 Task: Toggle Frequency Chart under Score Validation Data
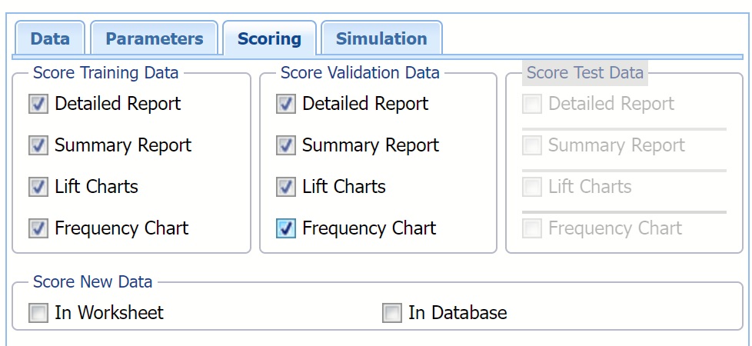[286, 228]
